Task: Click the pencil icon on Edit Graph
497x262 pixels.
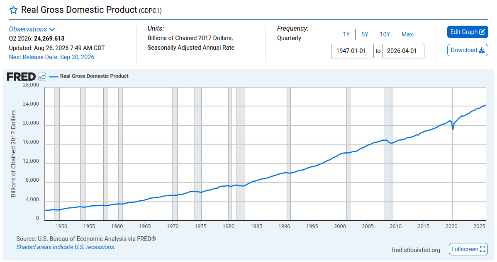Action: point(482,32)
